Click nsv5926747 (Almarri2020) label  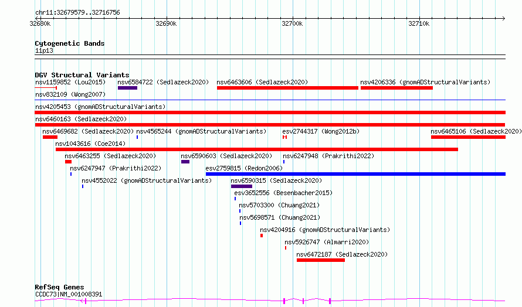click(x=327, y=242)
